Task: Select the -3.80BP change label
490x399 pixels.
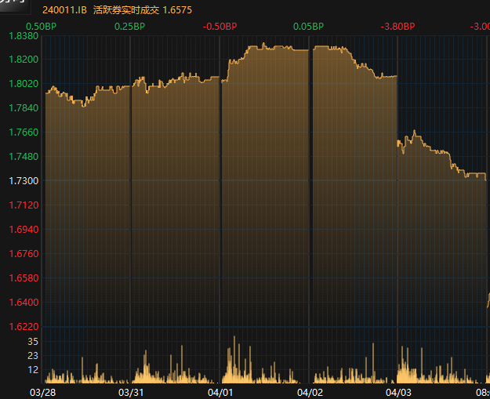Action: click(397, 27)
